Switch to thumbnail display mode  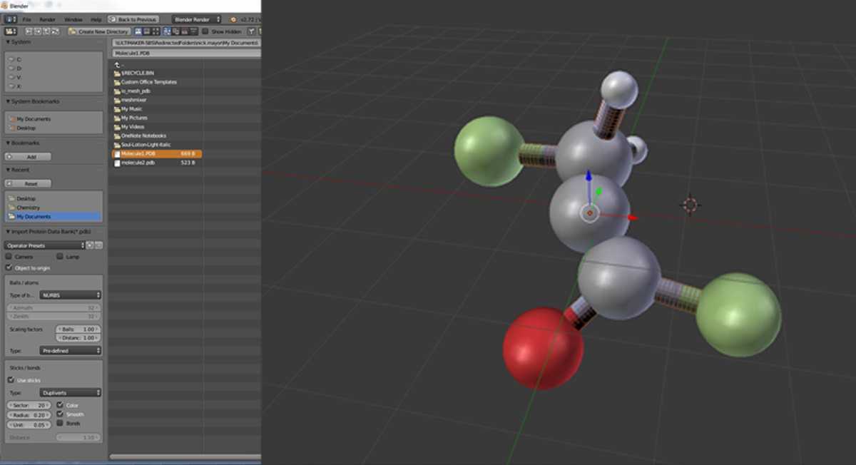click(x=156, y=31)
